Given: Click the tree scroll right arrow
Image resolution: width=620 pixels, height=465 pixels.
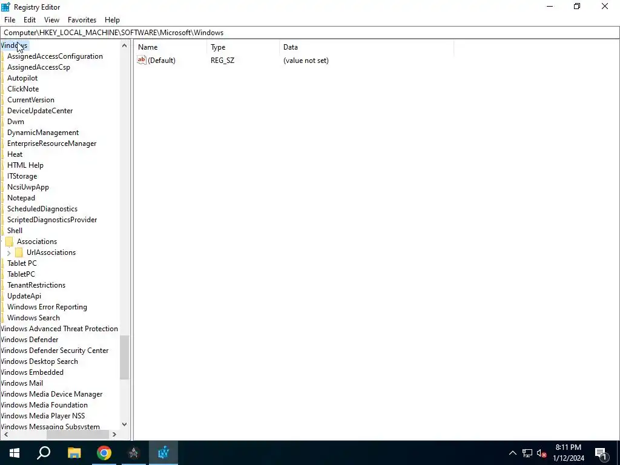Looking at the screenshot, I should [114, 434].
